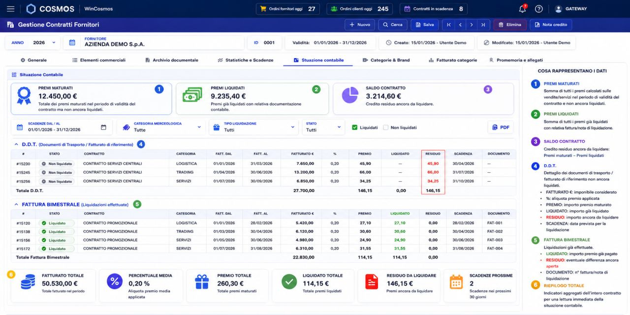The image size is (630, 315).
Task: Click the Elimina button
Action: (510, 25)
